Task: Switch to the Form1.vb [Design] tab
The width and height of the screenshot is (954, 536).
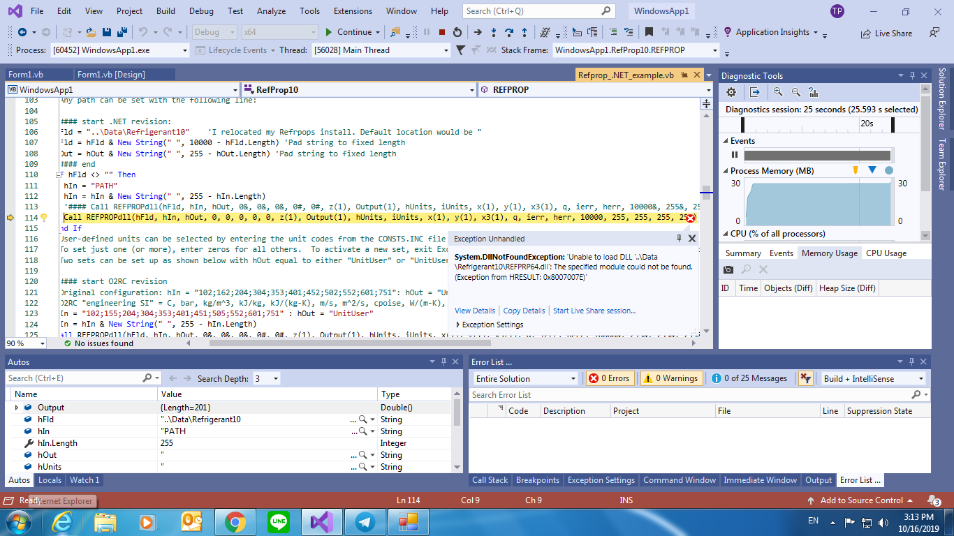Action: [x=111, y=75]
